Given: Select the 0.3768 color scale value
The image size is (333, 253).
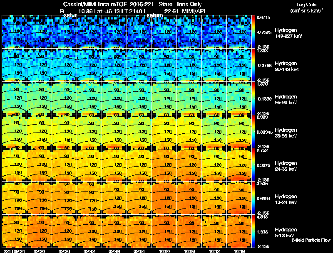Looking at the screenshot, I should tap(265, 66).
